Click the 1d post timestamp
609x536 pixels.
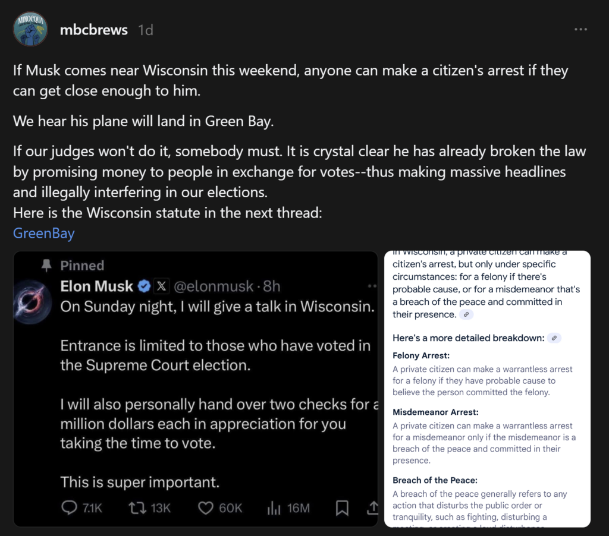coord(145,29)
